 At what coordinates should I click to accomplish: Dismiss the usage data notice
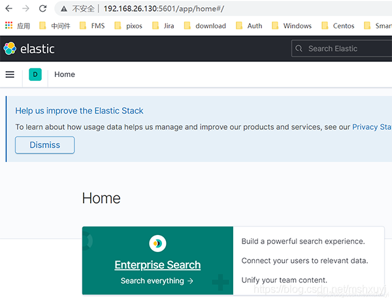(x=44, y=145)
